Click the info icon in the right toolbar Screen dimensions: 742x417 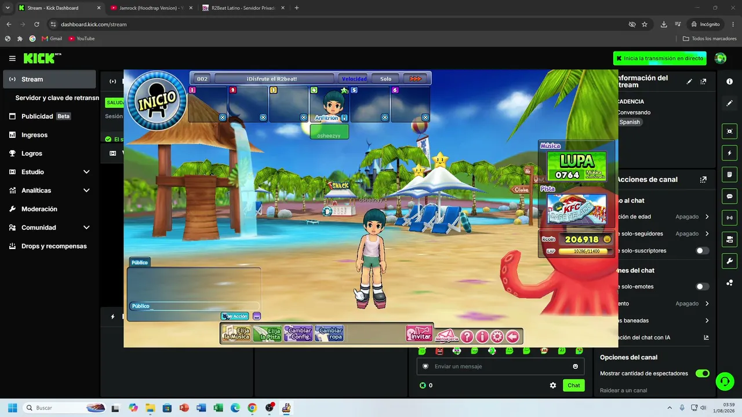coord(729,82)
